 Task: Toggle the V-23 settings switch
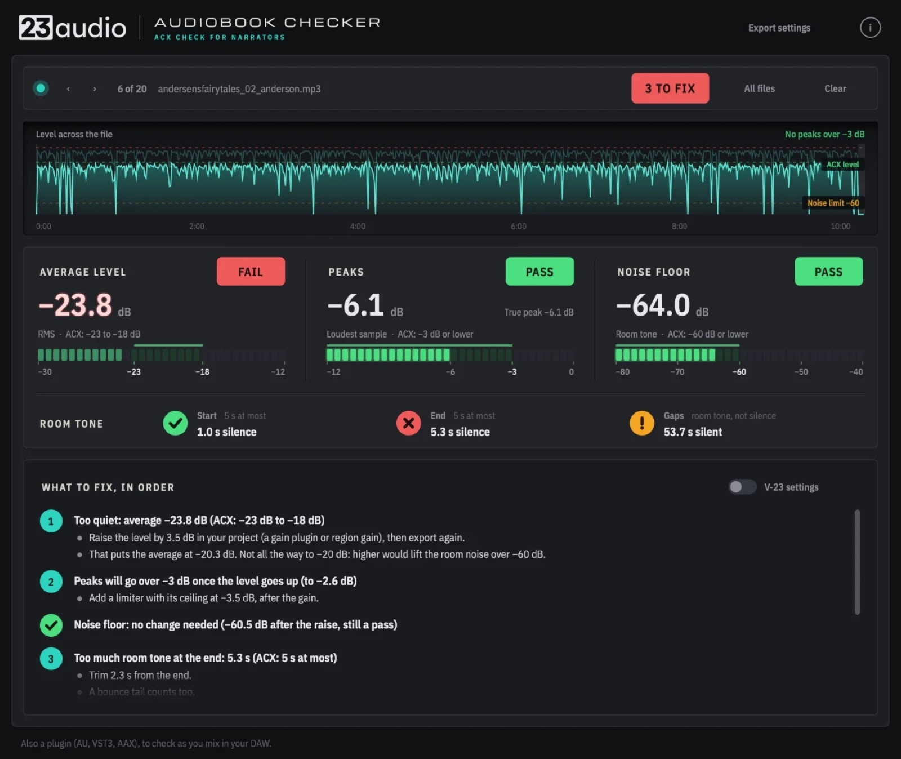(742, 487)
